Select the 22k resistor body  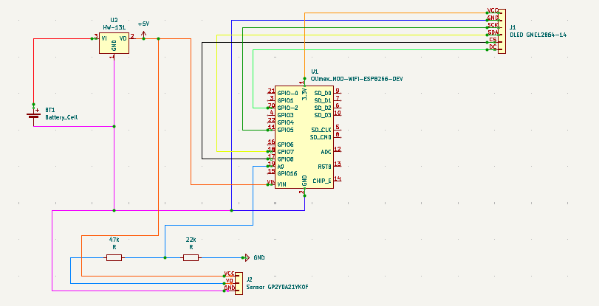[191, 257]
